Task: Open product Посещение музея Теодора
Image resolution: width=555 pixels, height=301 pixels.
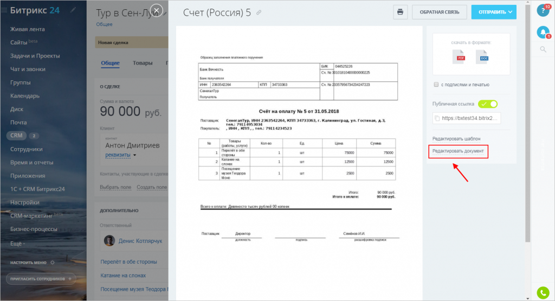Action: (x=134, y=289)
